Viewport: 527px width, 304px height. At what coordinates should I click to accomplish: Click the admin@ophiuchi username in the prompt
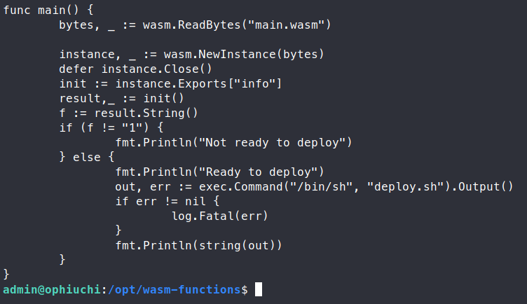53,289
